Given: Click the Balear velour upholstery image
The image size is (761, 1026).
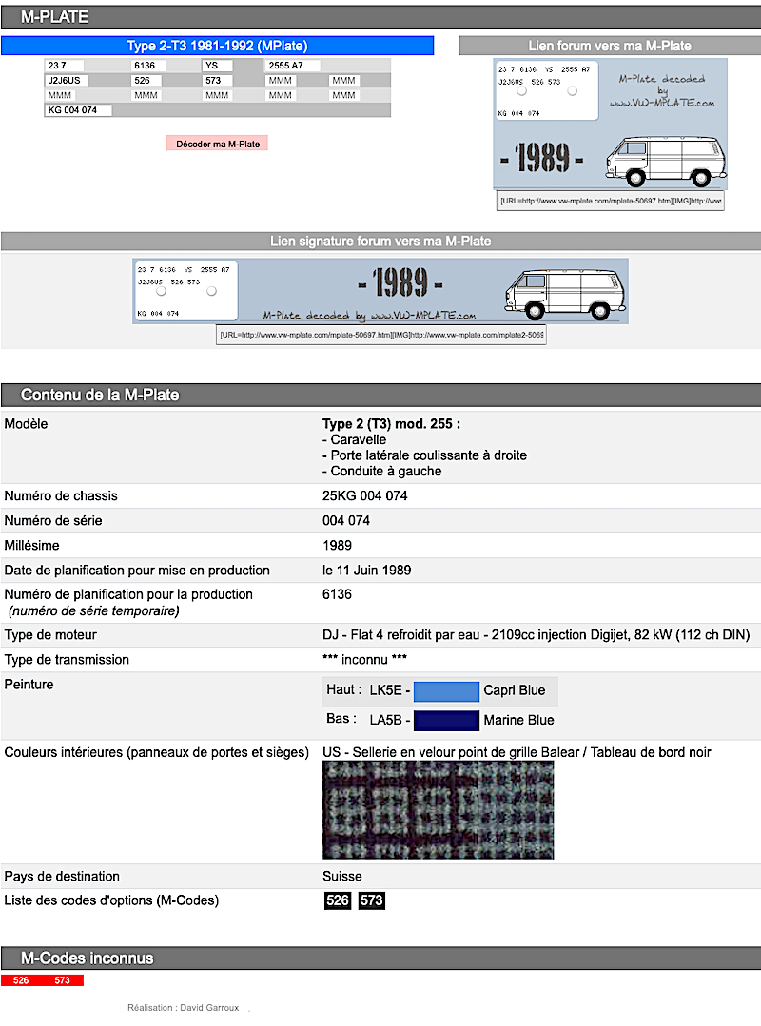Looking at the screenshot, I should [x=438, y=810].
